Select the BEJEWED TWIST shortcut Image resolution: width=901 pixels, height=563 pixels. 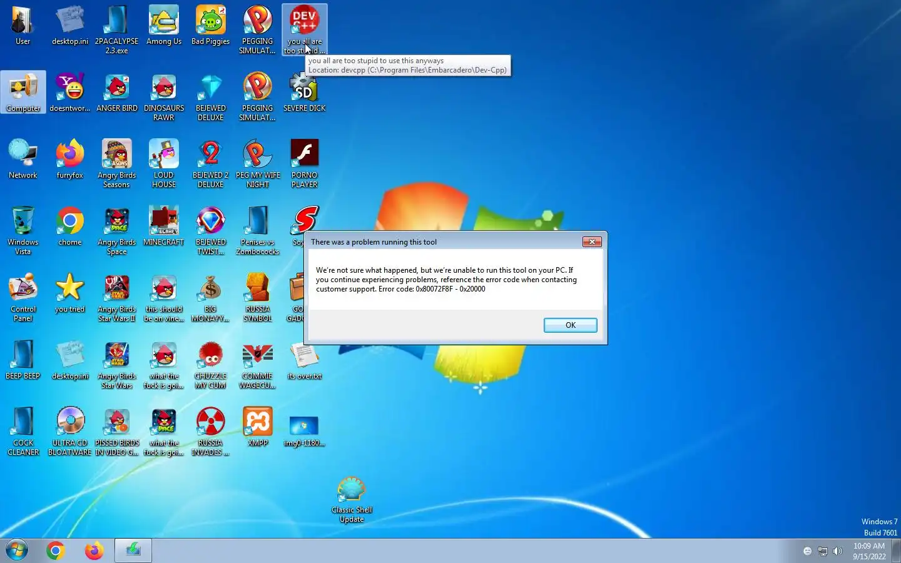tap(211, 230)
